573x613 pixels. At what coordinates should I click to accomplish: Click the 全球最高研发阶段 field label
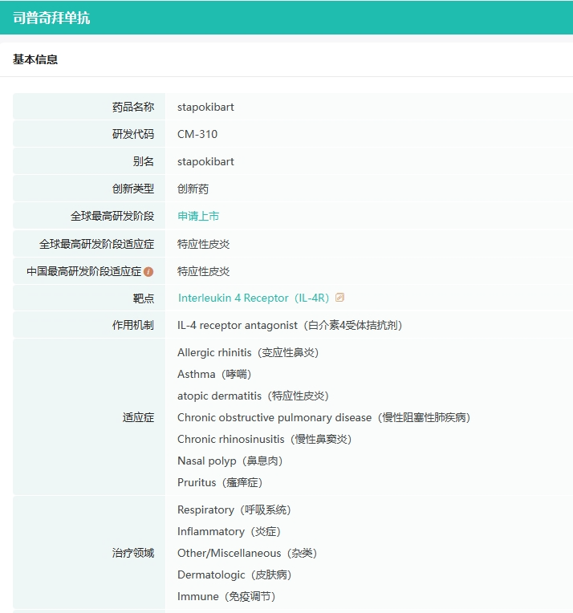tap(112, 216)
